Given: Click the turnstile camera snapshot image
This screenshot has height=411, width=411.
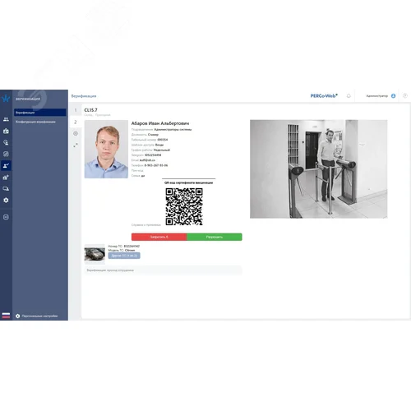Looking at the screenshot, I should (x=318, y=169).
